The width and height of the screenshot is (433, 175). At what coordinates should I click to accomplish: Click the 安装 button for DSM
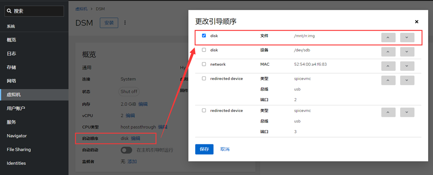tap(109, 23)
